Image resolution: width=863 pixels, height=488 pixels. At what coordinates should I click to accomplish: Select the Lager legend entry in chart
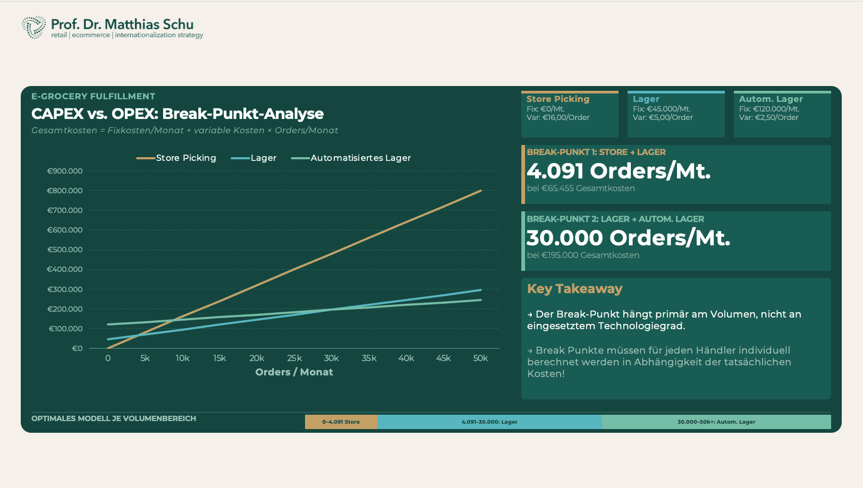pos(254,158)
